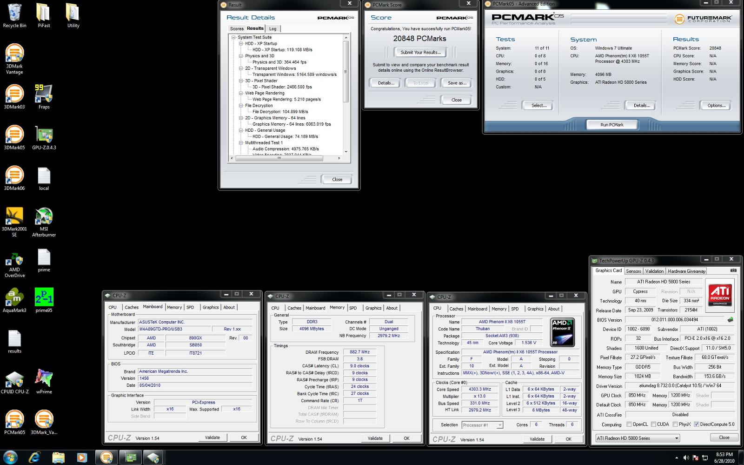The height and width of the screenshot is (465, 744).
Task: Select the MSI Afterburner desktop shortcut
Action: [x=44, y=222]
